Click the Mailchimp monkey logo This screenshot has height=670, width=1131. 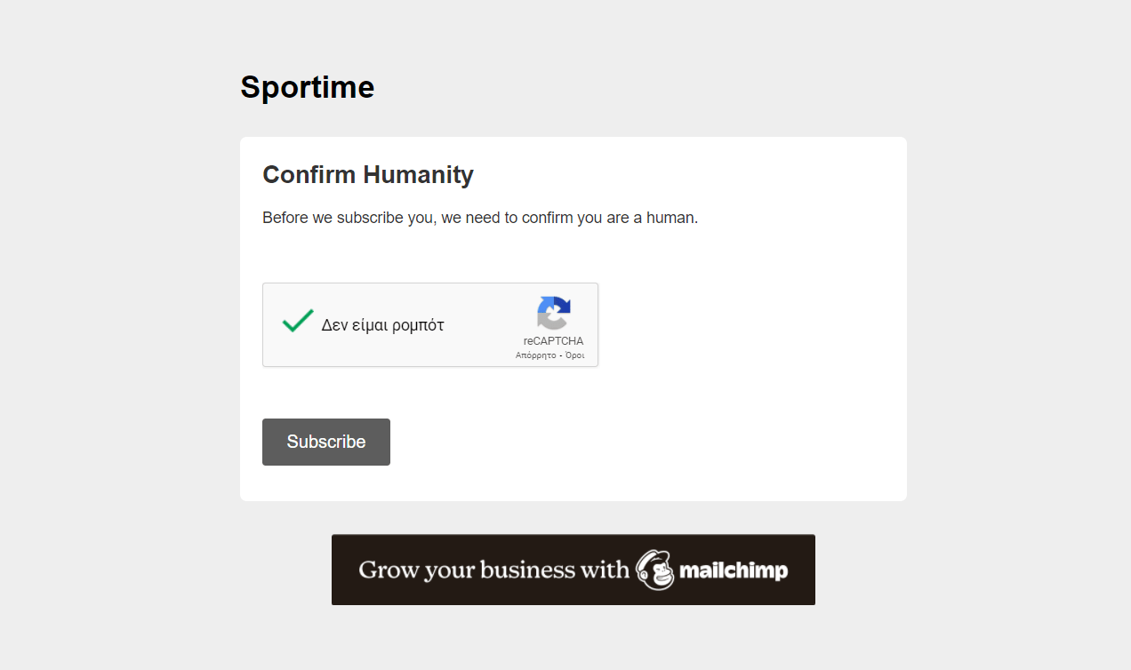[x=655, y=570]
